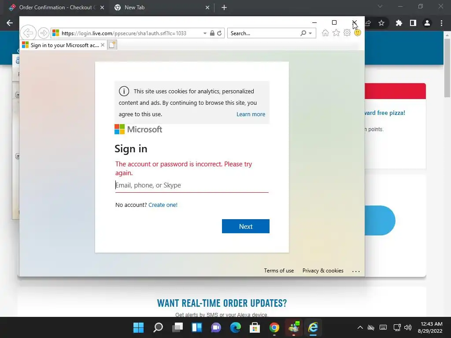Viewport: 451px width, 338px height.
Task: Open Chrome profile avatar icon
Action: point(427,23)
